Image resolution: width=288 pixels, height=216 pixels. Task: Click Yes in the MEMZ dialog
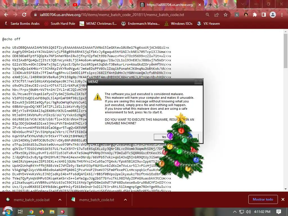(164, 137)
